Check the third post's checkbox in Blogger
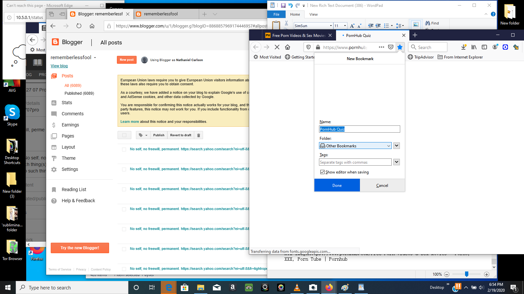This screenshot has height=294, width=524. [124, 189]
